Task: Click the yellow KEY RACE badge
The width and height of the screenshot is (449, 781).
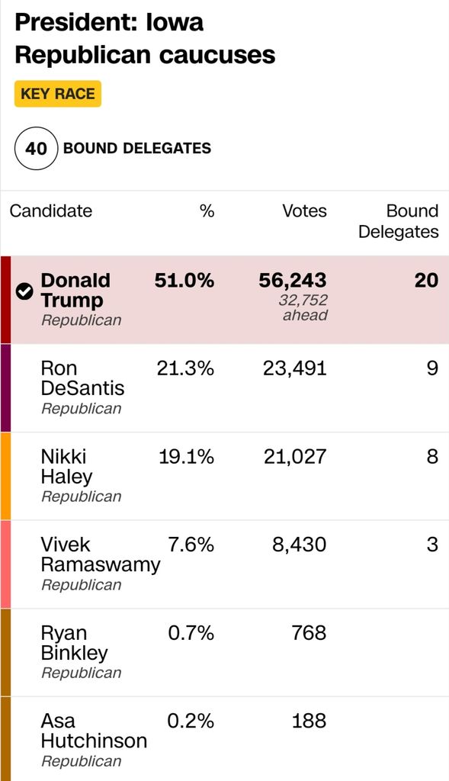Action: tap(58, 94)
